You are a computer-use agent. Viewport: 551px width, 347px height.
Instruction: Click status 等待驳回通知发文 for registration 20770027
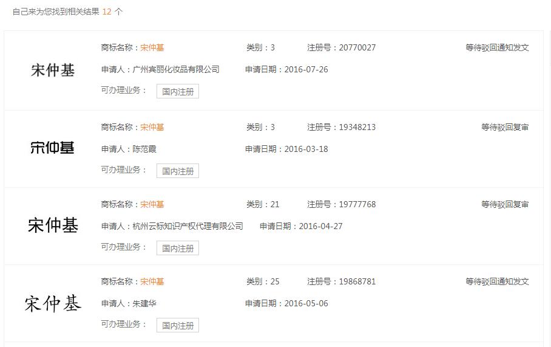pos(497,47)
